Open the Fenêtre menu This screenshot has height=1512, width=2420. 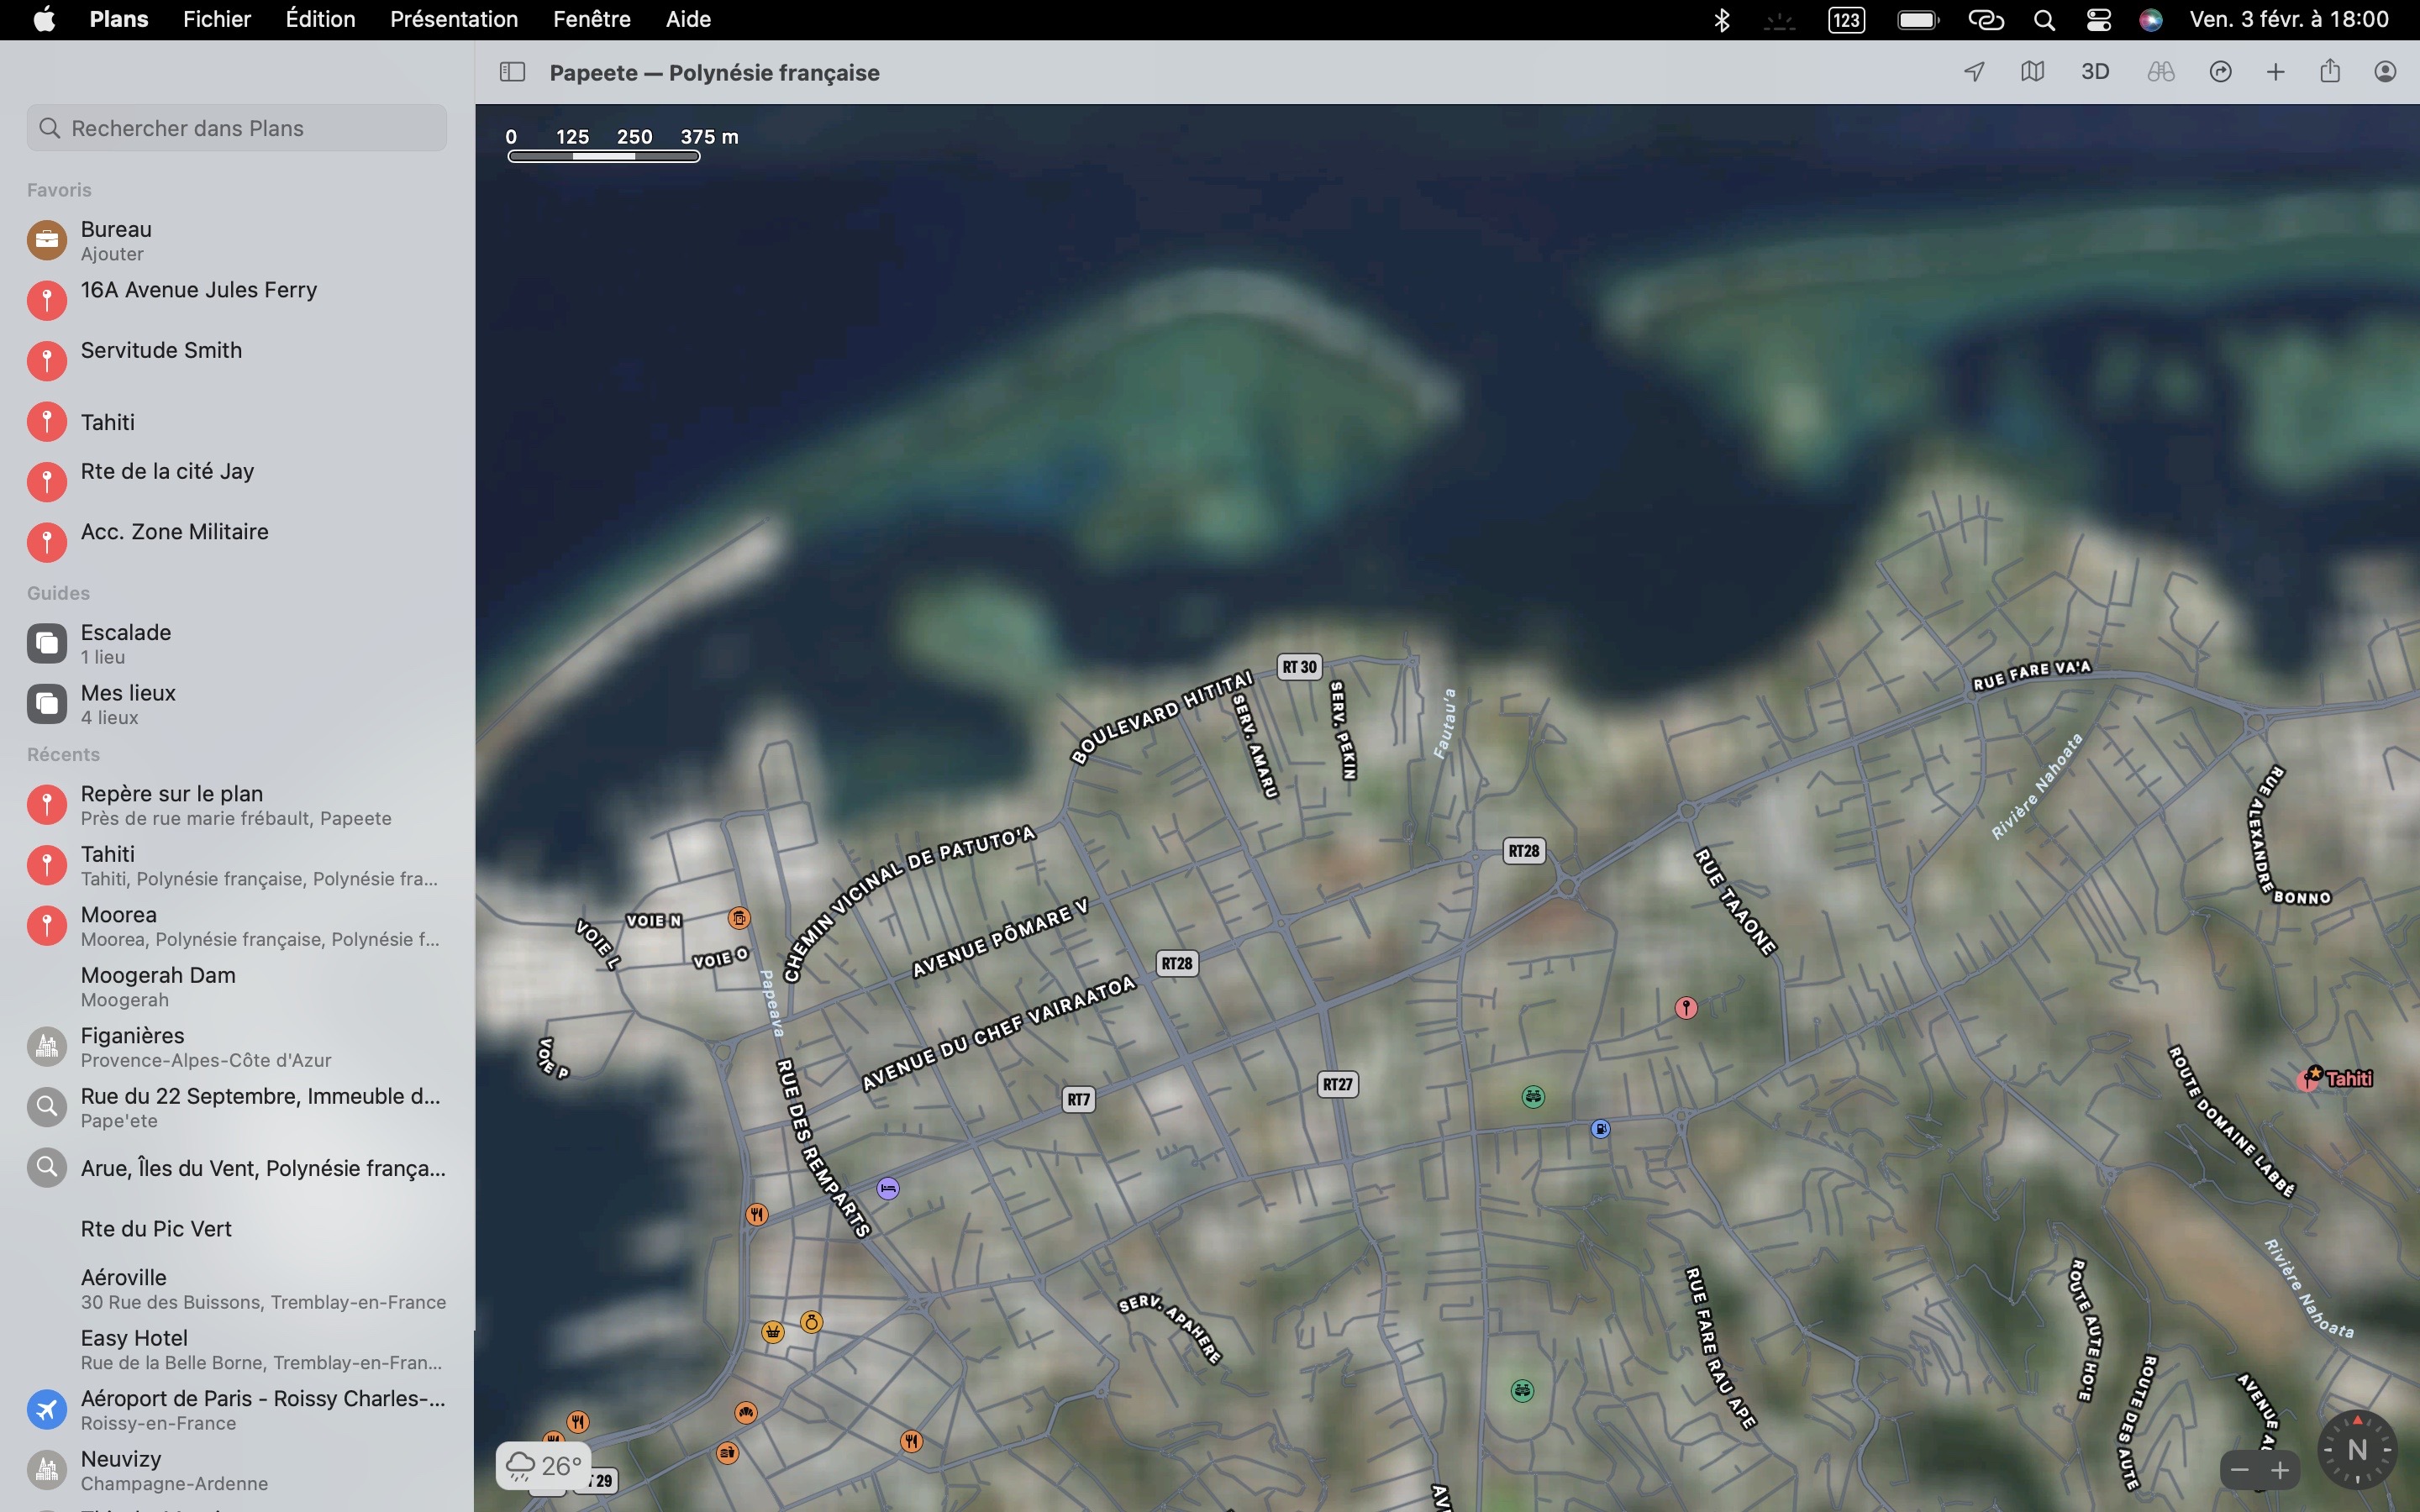(591, 19)
